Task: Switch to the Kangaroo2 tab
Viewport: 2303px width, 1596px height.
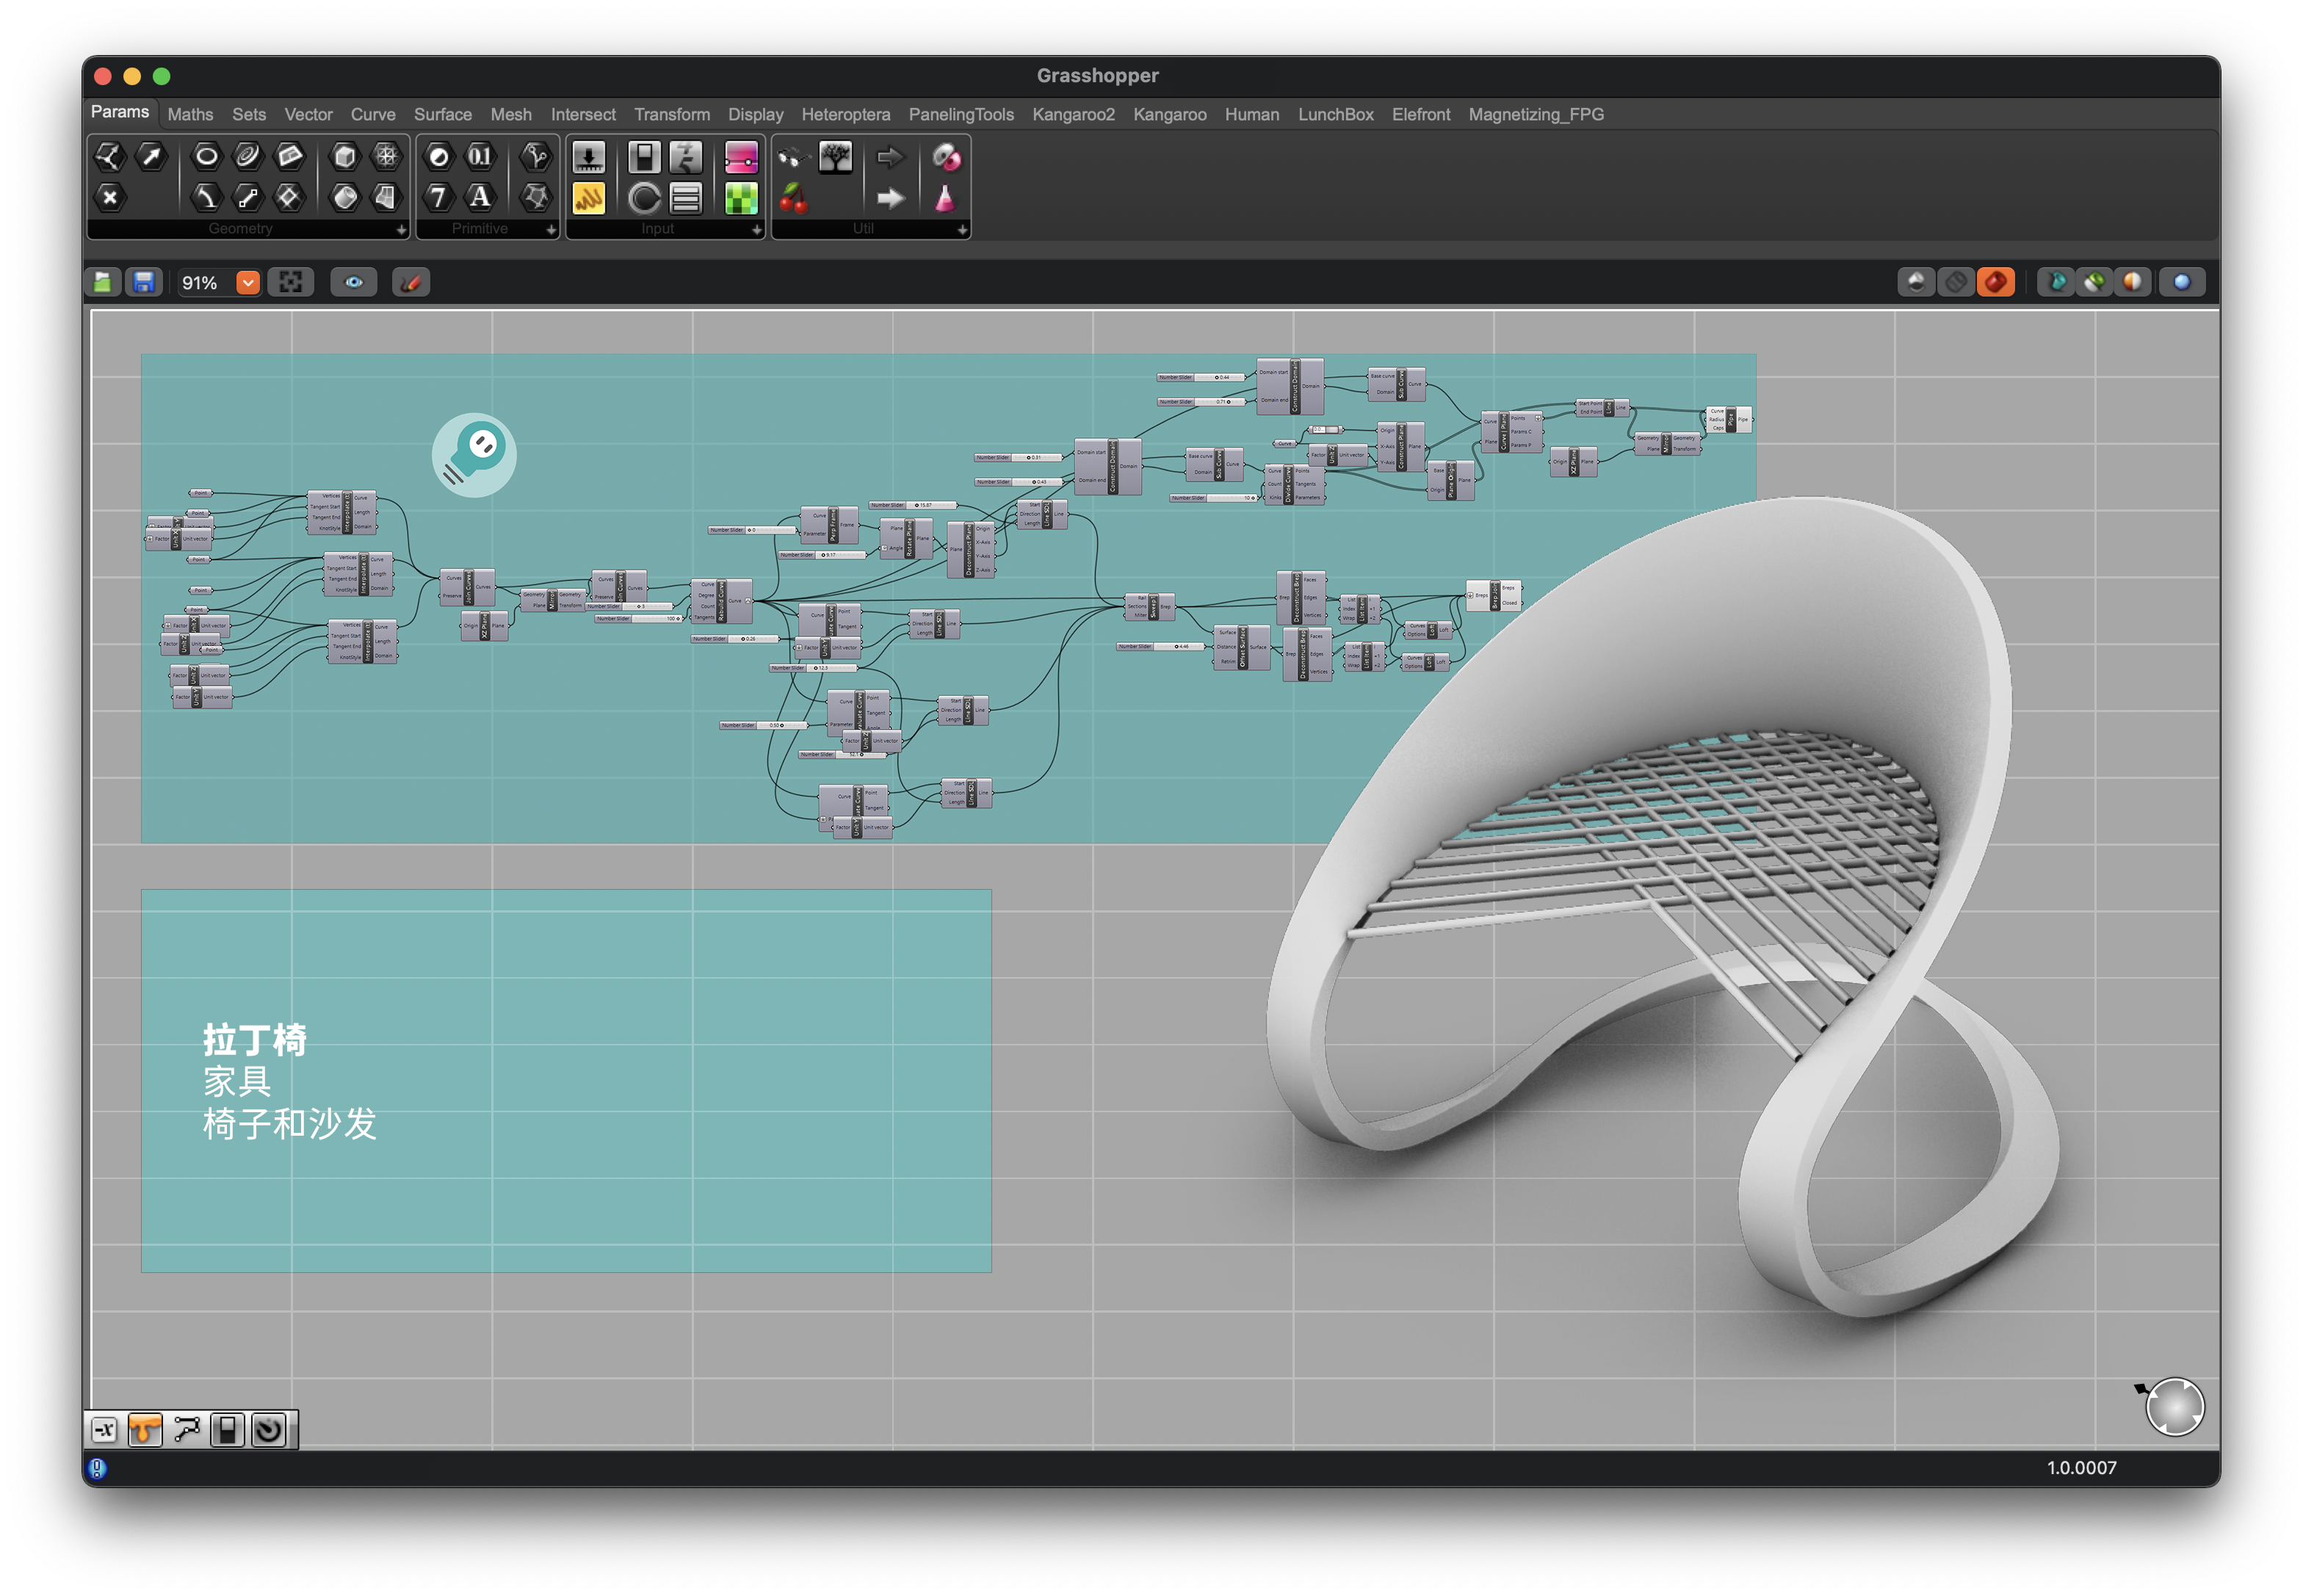Action: tap(1072, 115)
